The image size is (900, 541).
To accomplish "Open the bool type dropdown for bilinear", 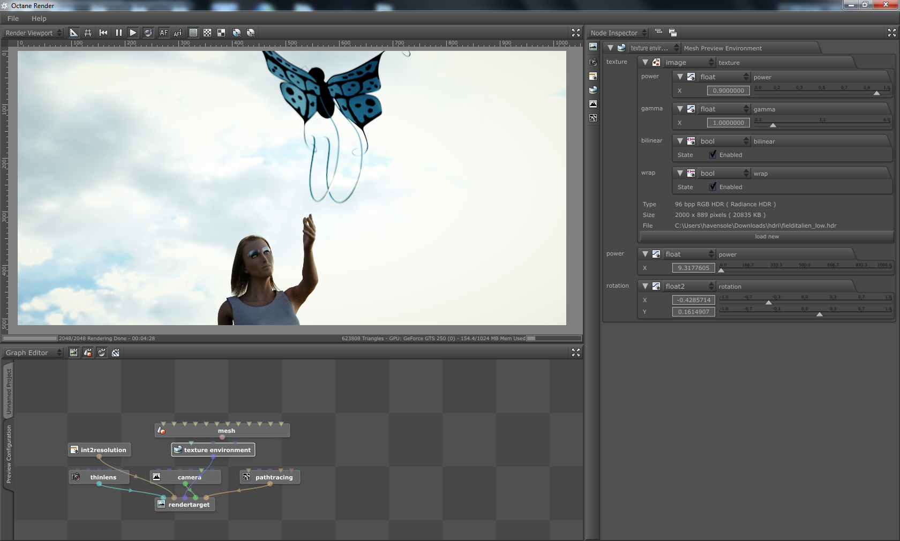I will click(724, 141).
